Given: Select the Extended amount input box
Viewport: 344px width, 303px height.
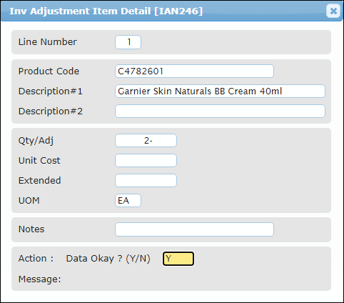Looking at the screenshot, I should [x=146, y=180].
